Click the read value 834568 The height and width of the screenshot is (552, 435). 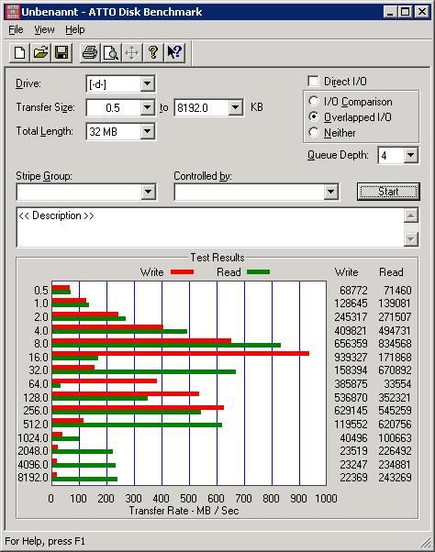pos(395,343)
